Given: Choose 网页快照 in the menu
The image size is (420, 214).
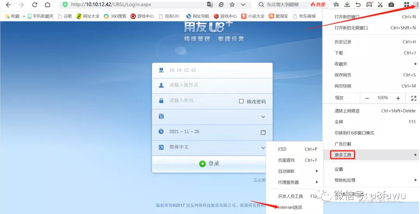Looking at the screenshot, I should [371, 86].
